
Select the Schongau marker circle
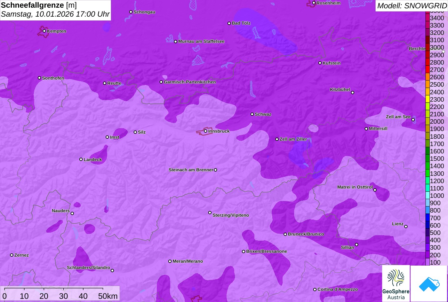[131, 12]
